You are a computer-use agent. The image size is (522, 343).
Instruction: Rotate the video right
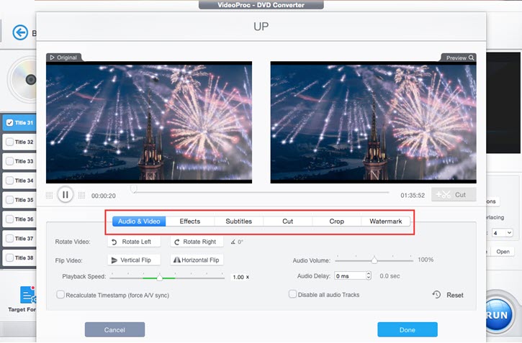click(x=197, y=242)
